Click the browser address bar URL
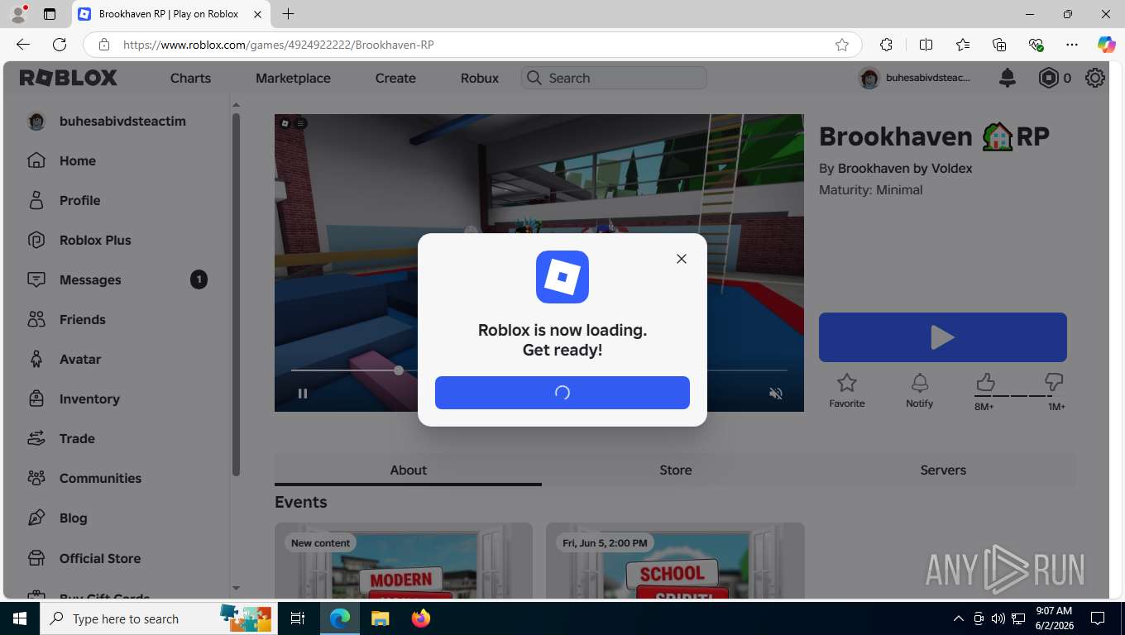Image resolution: width=1125 pixels, height=635 pixels. click(278, 45)
